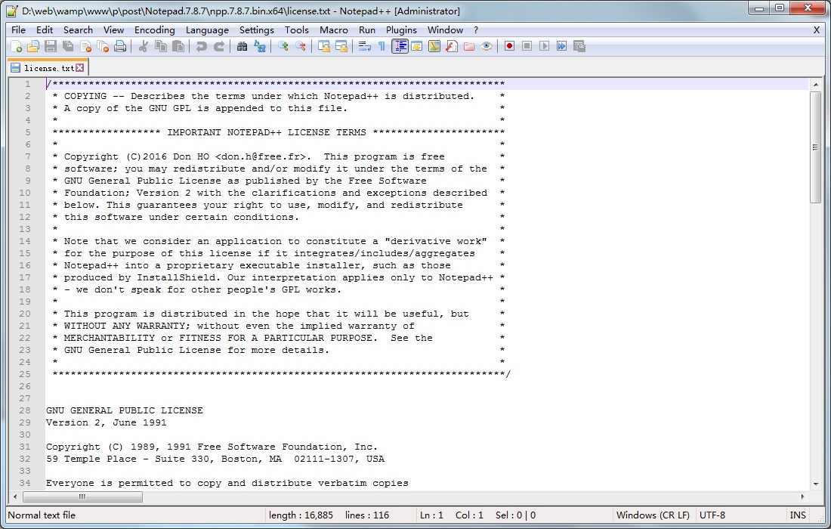Click the Redo arrow icon
This screenshot has height=529, width=831.
pyautogui.click(x=219, y=47)
